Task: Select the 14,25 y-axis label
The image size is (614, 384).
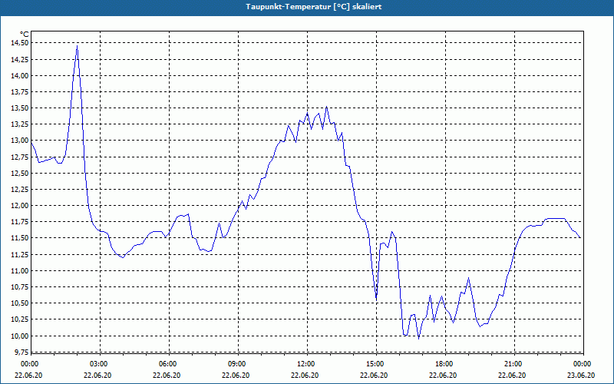Action: click(x=20, y=60)
